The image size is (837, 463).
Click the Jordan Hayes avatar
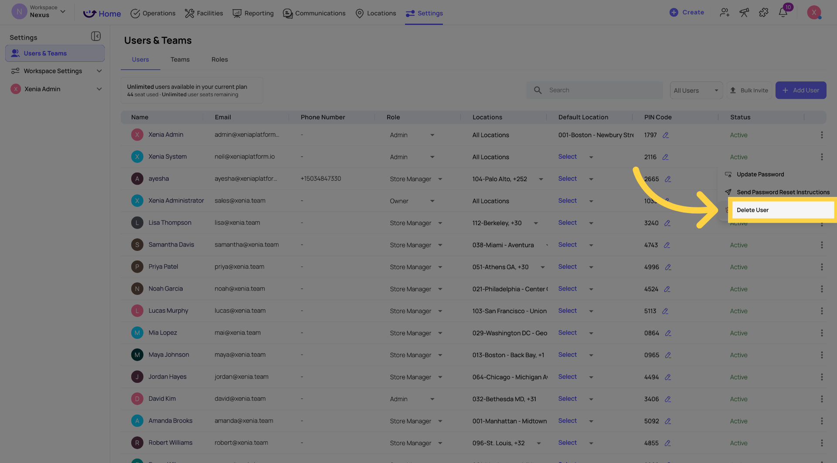[x=137, y=377]
